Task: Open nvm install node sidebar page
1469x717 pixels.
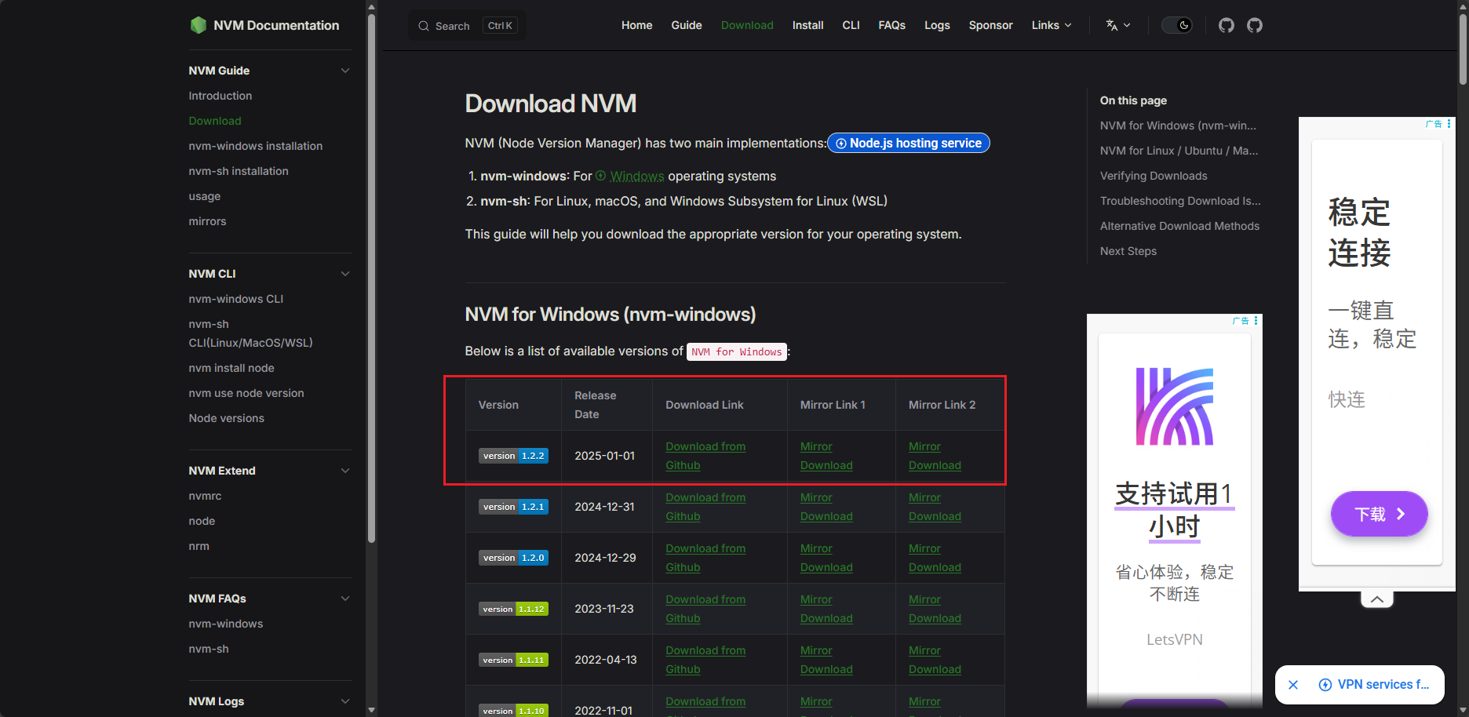Action: 231,368
